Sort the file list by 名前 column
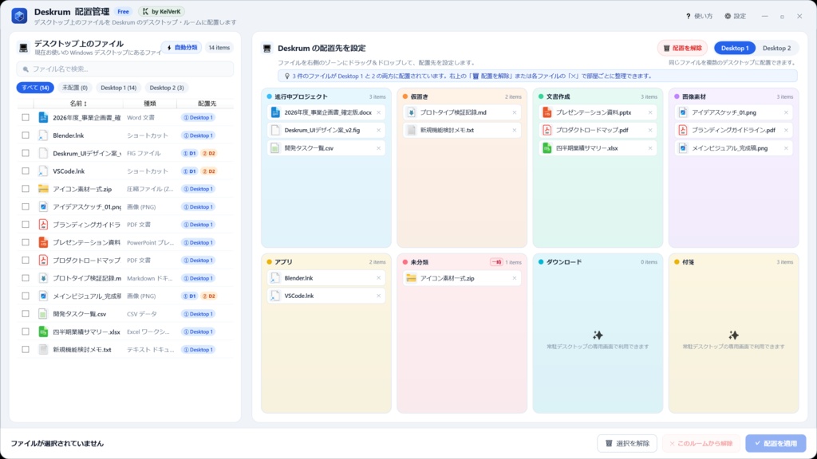This screenshot has width=817, height=459. coord(79,104)
